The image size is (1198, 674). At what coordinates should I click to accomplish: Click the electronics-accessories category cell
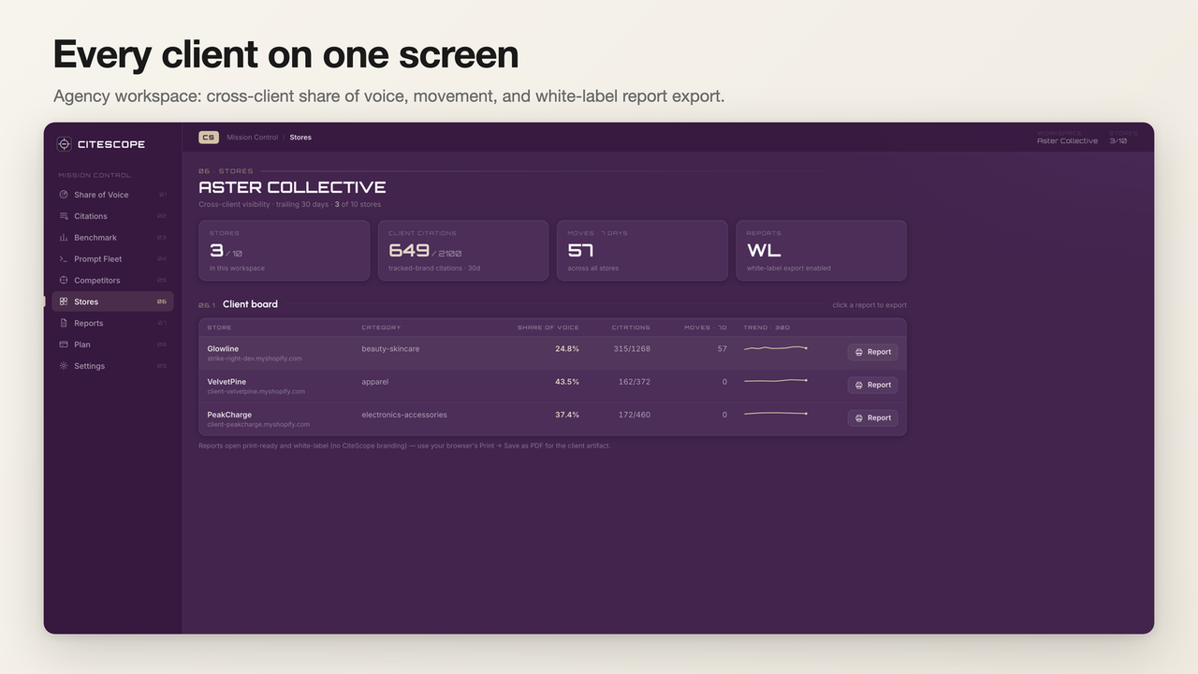tap(404, 415)
